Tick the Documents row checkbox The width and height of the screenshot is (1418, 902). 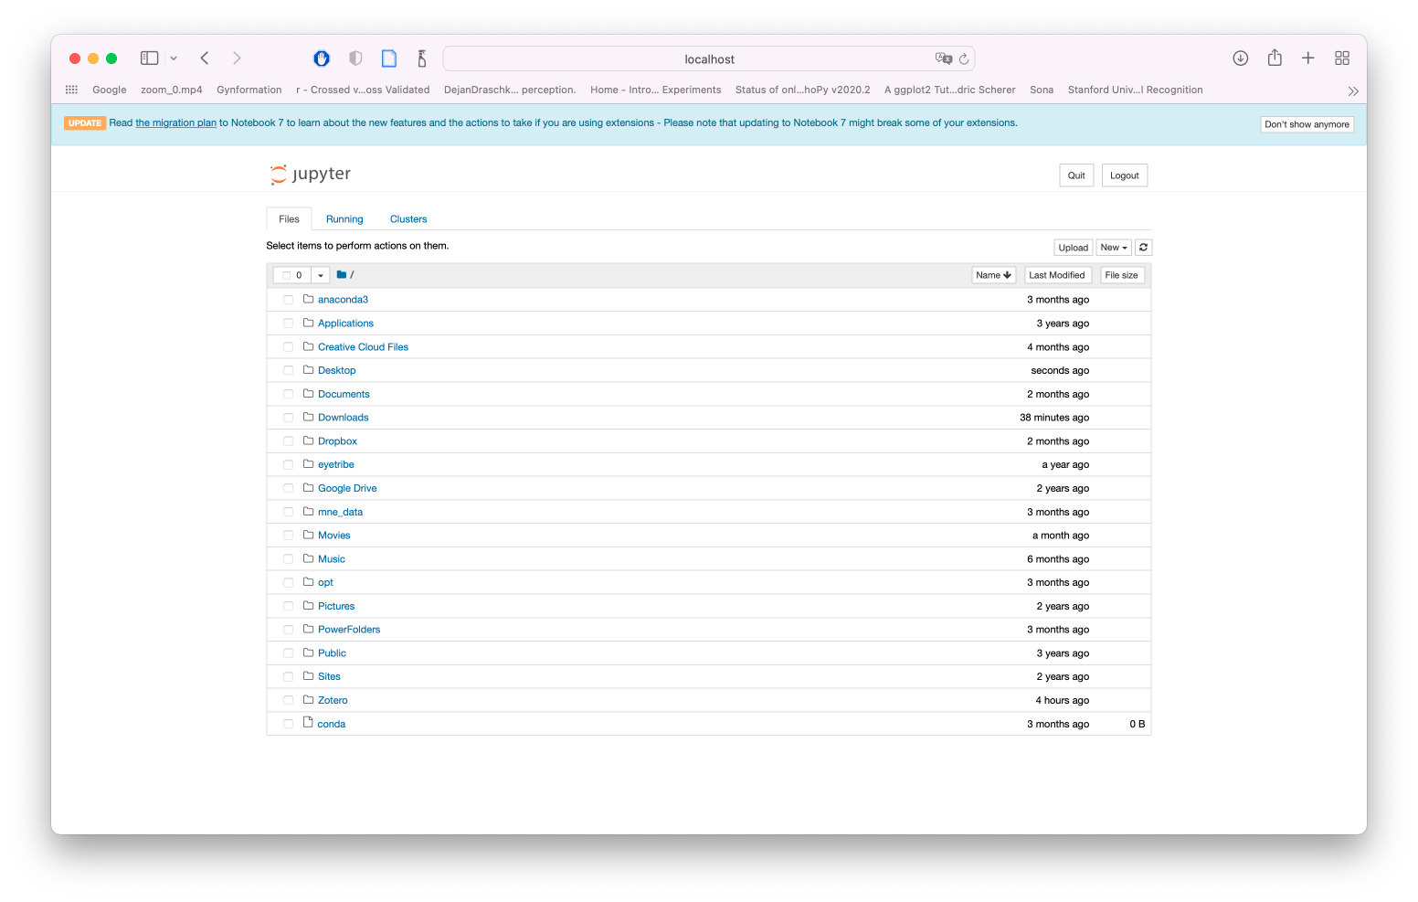[x=289, y=394]
